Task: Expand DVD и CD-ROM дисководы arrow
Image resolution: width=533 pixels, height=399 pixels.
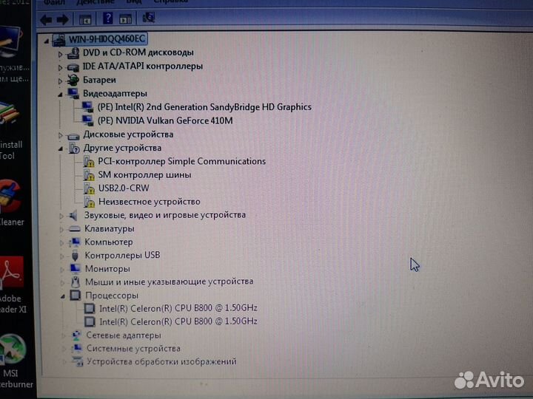Action: [x=60, y=54]
